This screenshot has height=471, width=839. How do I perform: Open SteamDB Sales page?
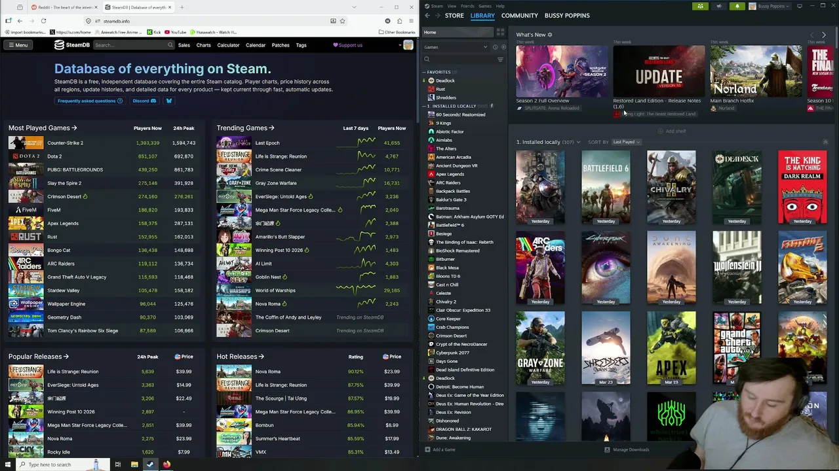(184, 45)
